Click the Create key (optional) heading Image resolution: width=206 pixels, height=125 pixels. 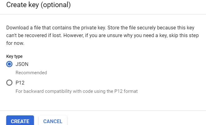click(39, 5)
